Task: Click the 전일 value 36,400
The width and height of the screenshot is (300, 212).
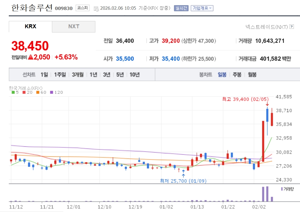Action: point(125,41)
